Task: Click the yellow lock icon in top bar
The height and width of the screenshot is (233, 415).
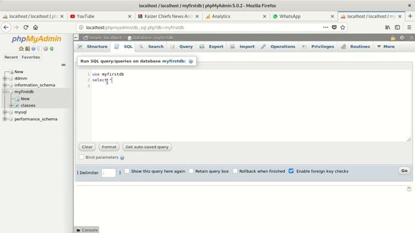Action: click(393, 38)
